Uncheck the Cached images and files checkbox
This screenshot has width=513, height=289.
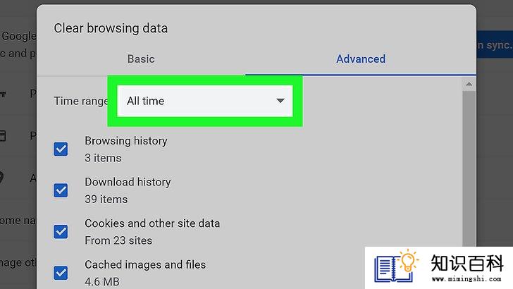(x=61, y=273)
